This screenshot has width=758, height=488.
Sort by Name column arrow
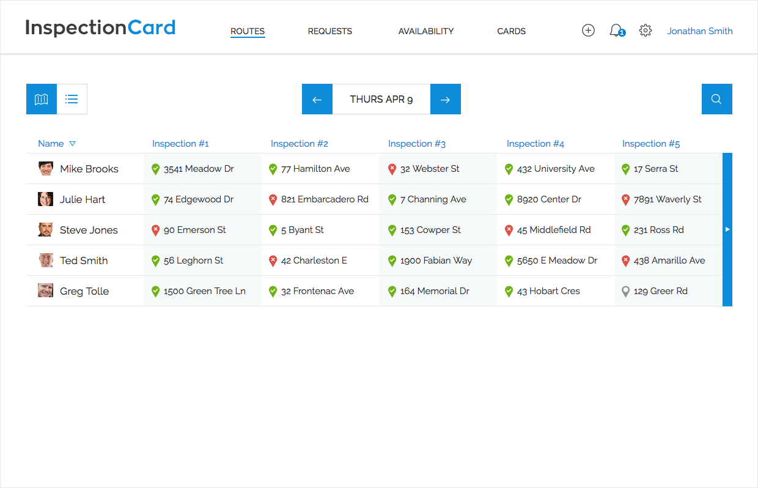click(72, 144)
